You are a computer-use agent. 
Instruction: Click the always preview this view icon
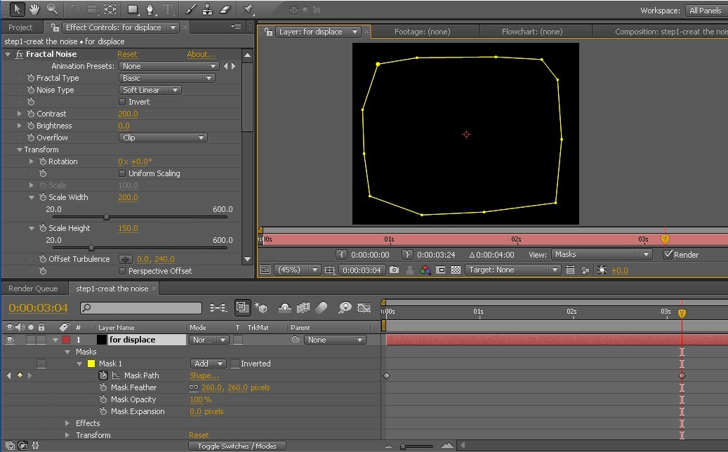(265, 270)
